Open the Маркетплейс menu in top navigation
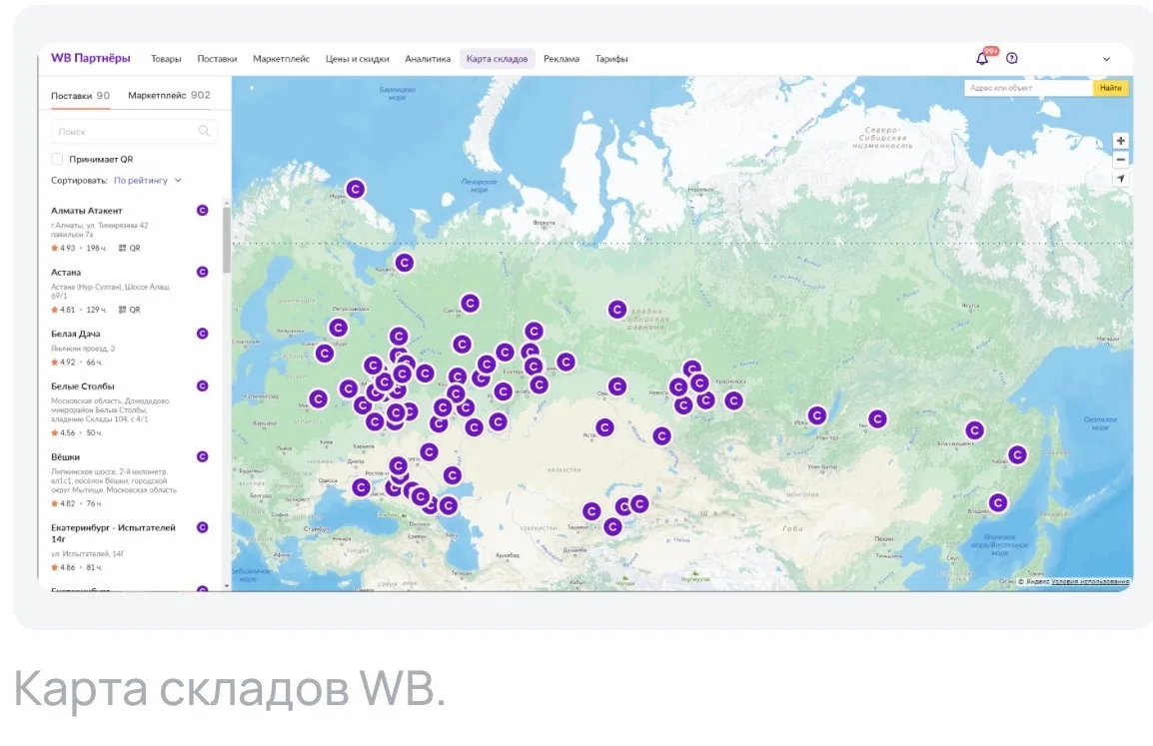The width and height of the screenshot is (1153, 746). 281,59
